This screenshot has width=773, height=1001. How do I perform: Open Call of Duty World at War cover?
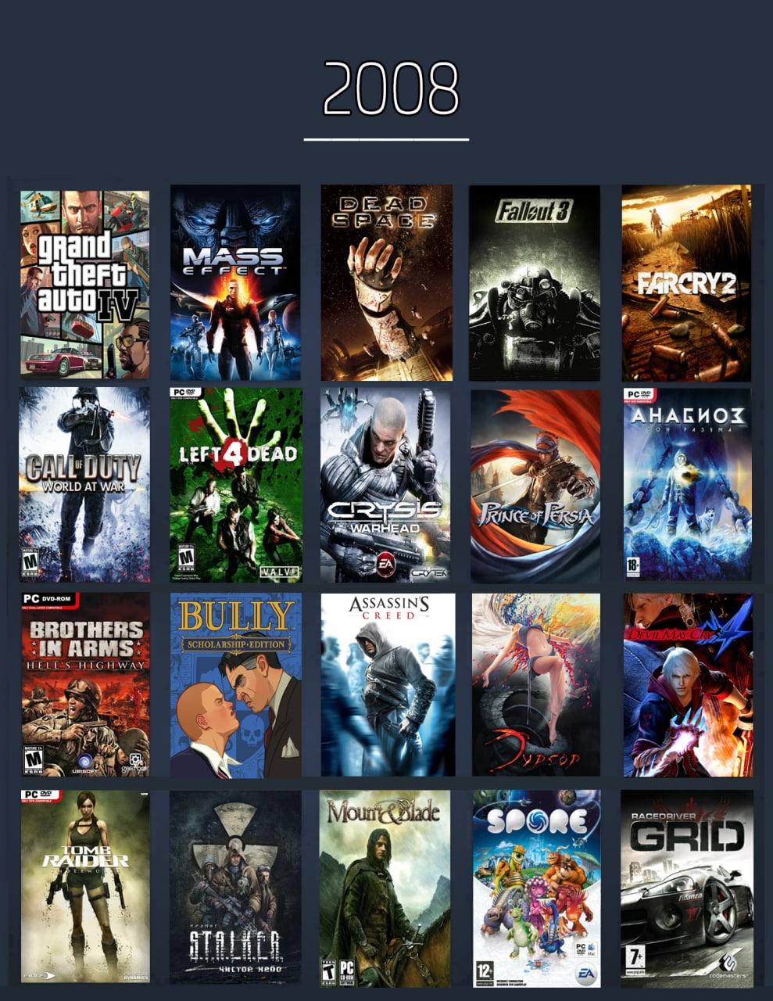84,485
